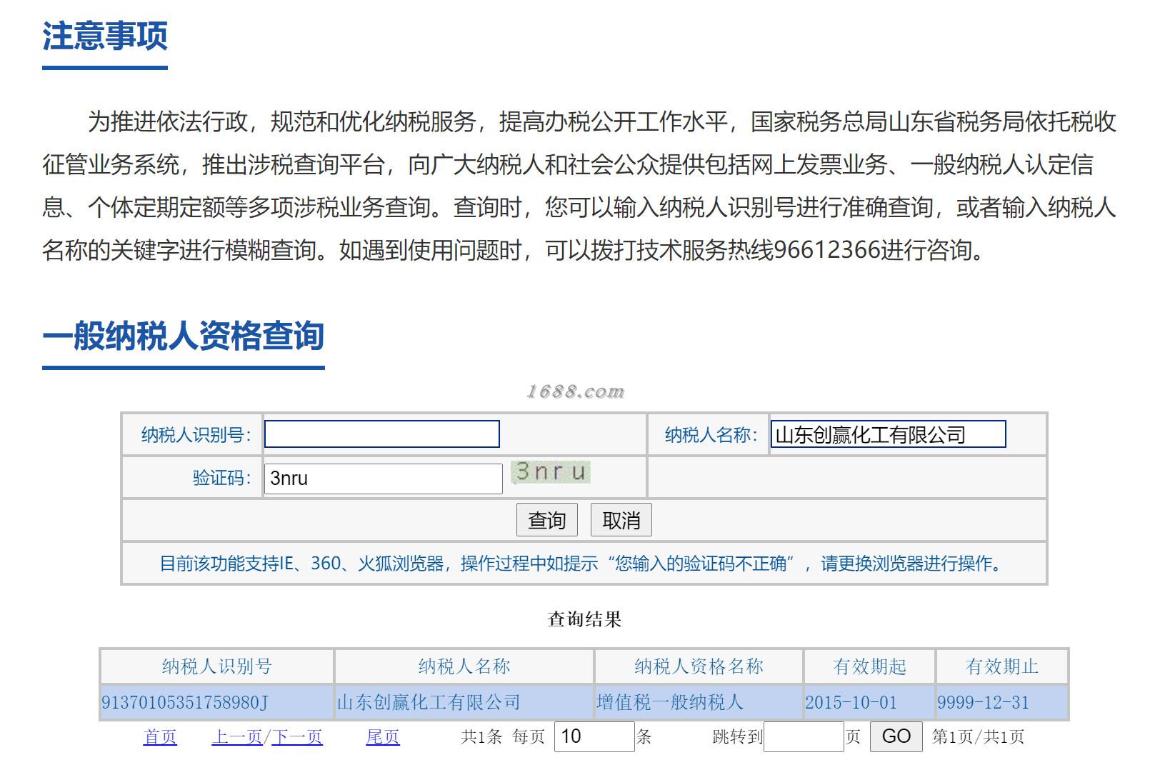Jump to 尾页 pagination link

383,736
